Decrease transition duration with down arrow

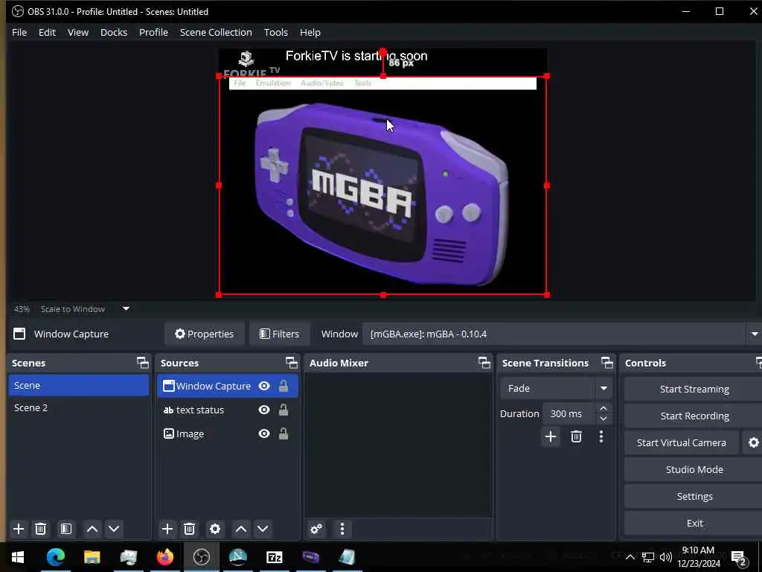pos(603,419)
